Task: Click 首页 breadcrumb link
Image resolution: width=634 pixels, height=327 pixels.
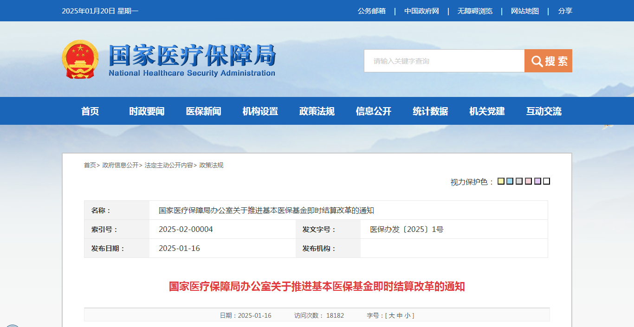Action: (90, 165)
